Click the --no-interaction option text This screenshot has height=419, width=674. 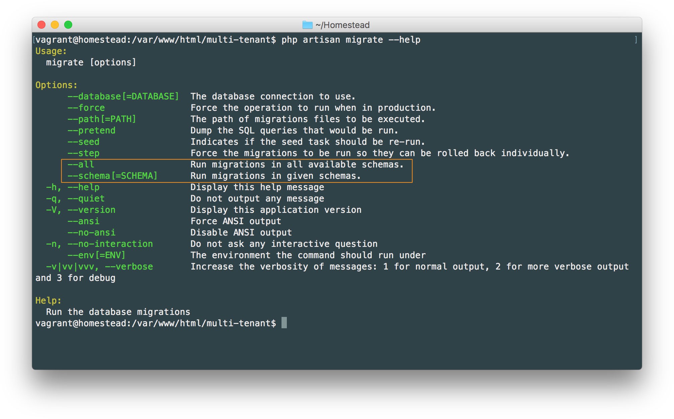[110, 244]
